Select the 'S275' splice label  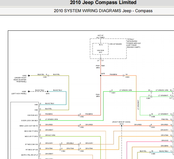103,74
